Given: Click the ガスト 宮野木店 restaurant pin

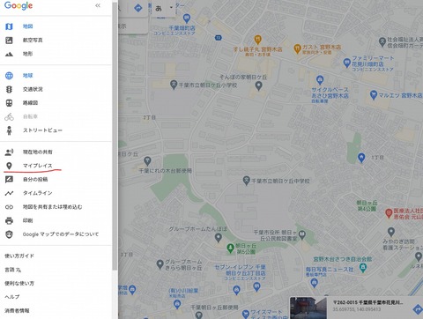Looking at the screenshot, I should tap(297, 48).
